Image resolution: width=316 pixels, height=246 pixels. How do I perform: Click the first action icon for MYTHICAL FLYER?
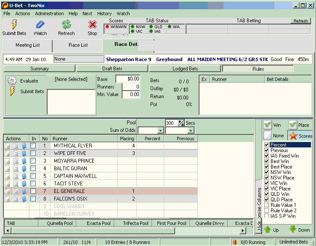click(x=7, y=146)
